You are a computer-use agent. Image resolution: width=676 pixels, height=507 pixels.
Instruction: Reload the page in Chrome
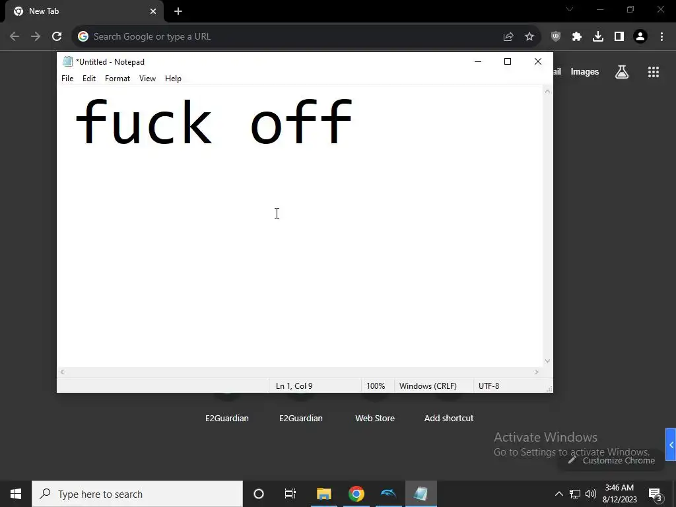(57, 37)
